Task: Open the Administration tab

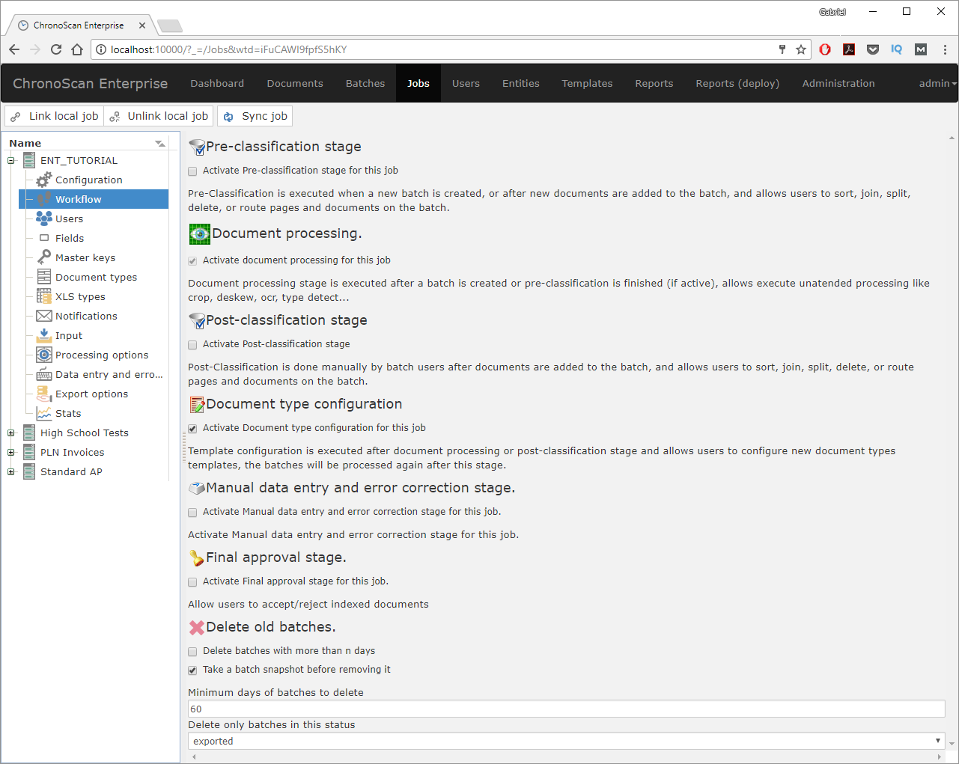Action: pyautogui.click(x=838, y=83)
